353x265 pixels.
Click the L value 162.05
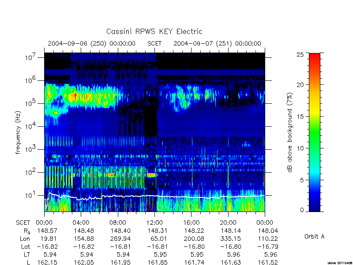[84, 262]
